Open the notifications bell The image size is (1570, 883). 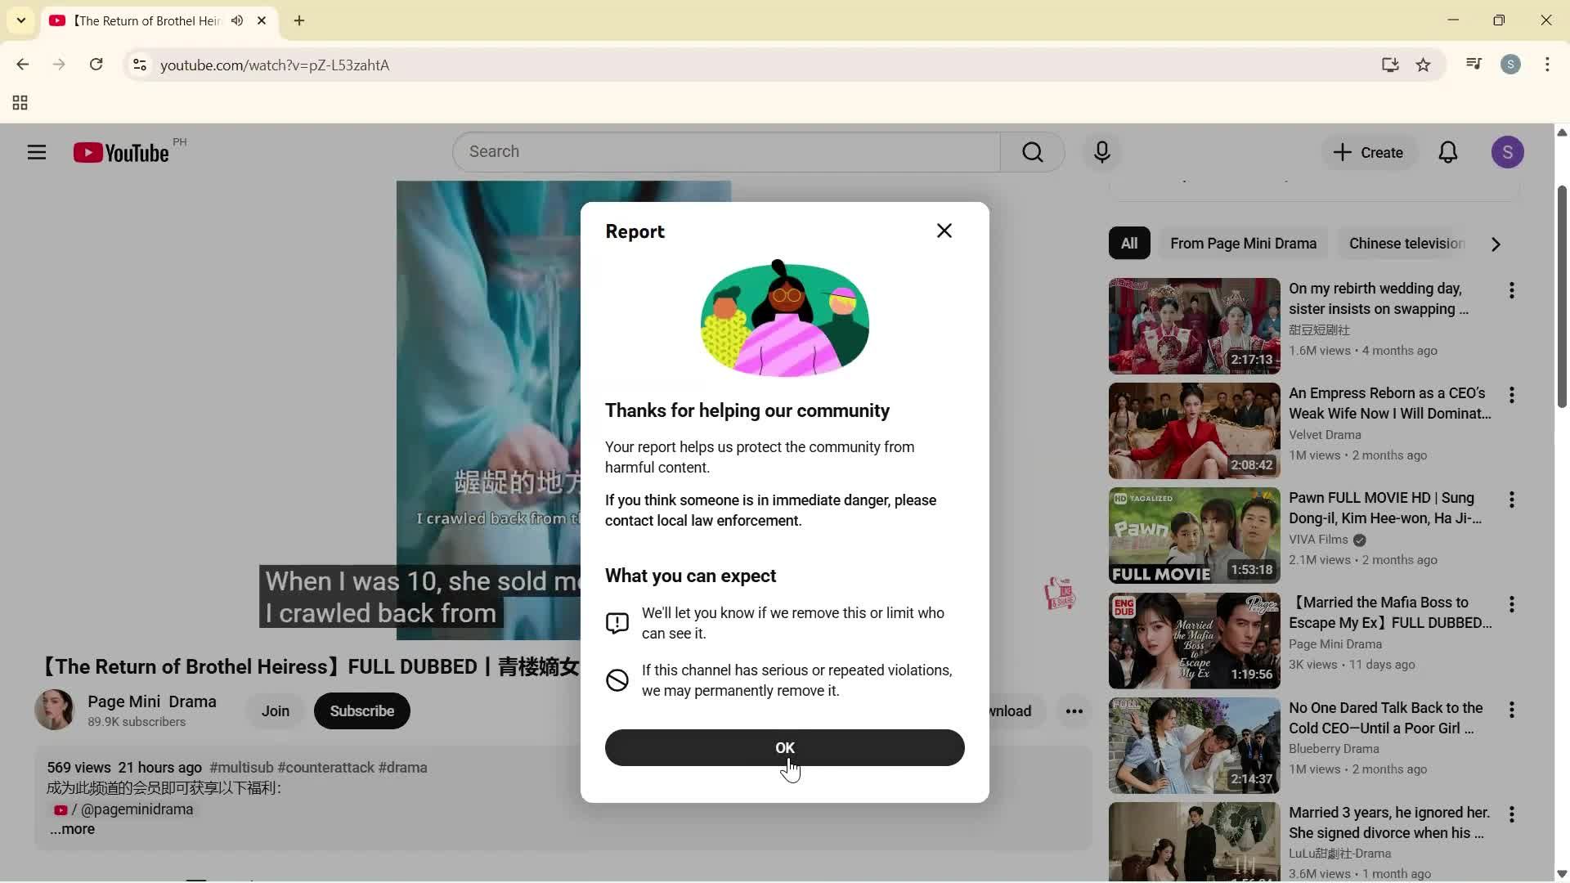coord(1447,152)
